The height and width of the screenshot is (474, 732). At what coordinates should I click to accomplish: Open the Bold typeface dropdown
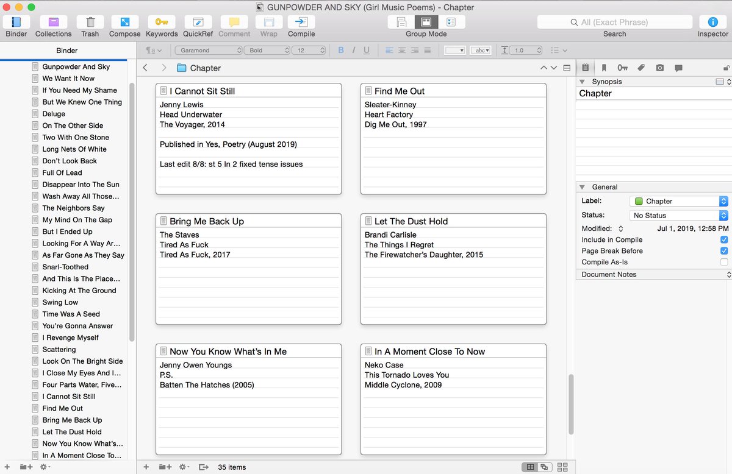click(267, 51)
